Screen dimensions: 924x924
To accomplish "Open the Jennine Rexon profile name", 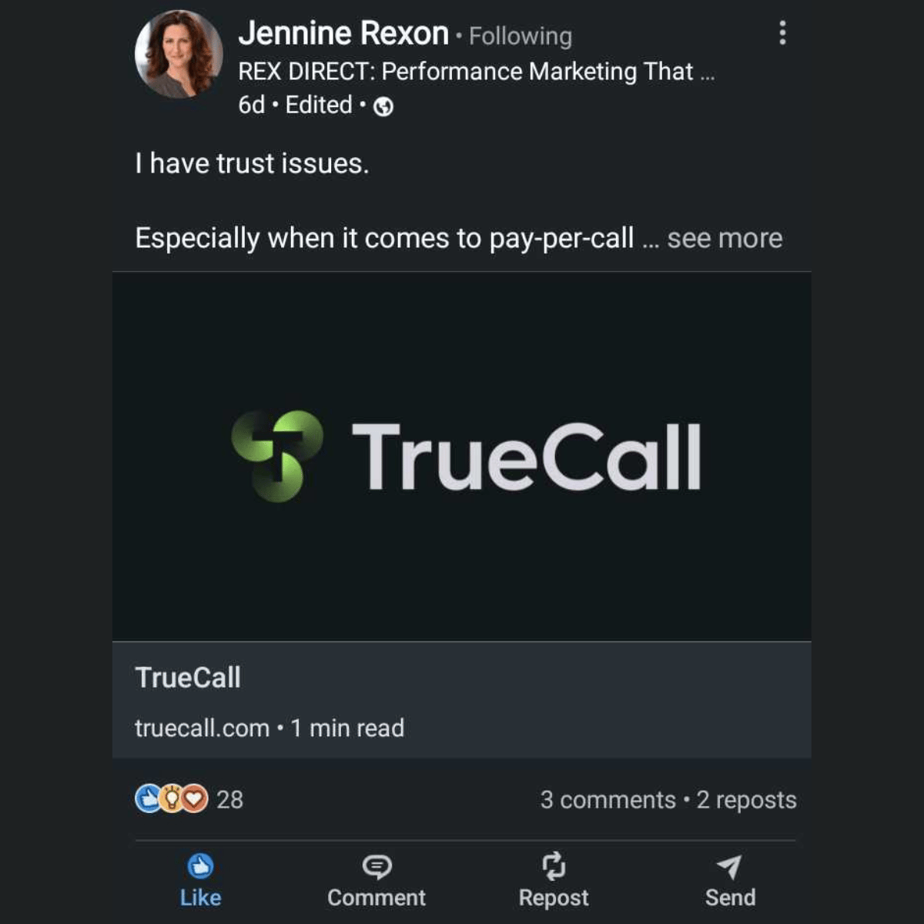I will click(343, 34).
